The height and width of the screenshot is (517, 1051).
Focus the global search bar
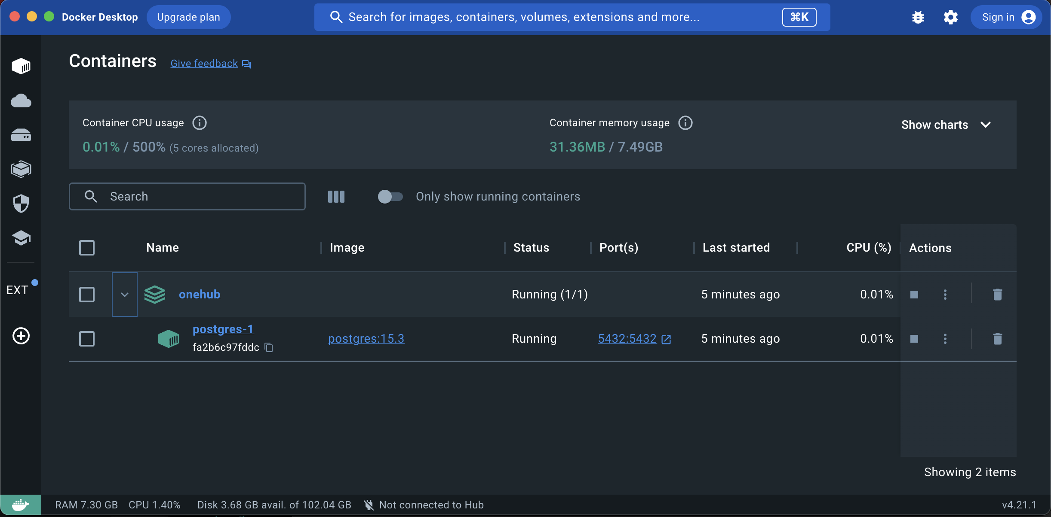[x=572, y=17]
